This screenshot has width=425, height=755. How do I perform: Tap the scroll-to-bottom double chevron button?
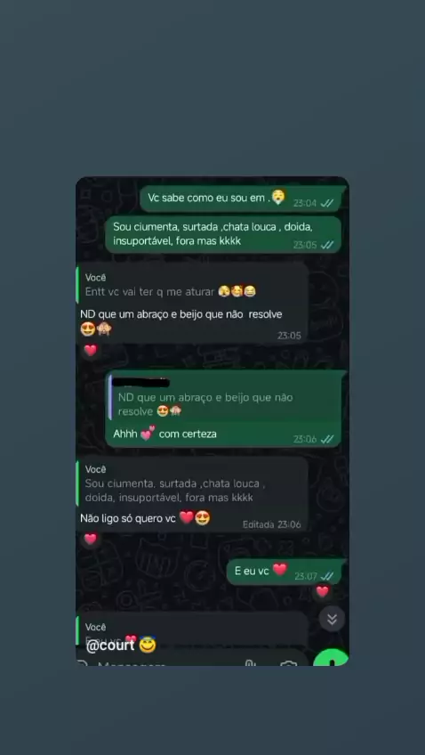332,619
